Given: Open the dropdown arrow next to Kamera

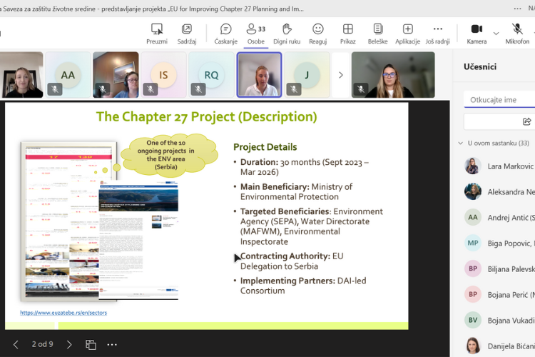Looking at the screenshot, I should [496, 33].
